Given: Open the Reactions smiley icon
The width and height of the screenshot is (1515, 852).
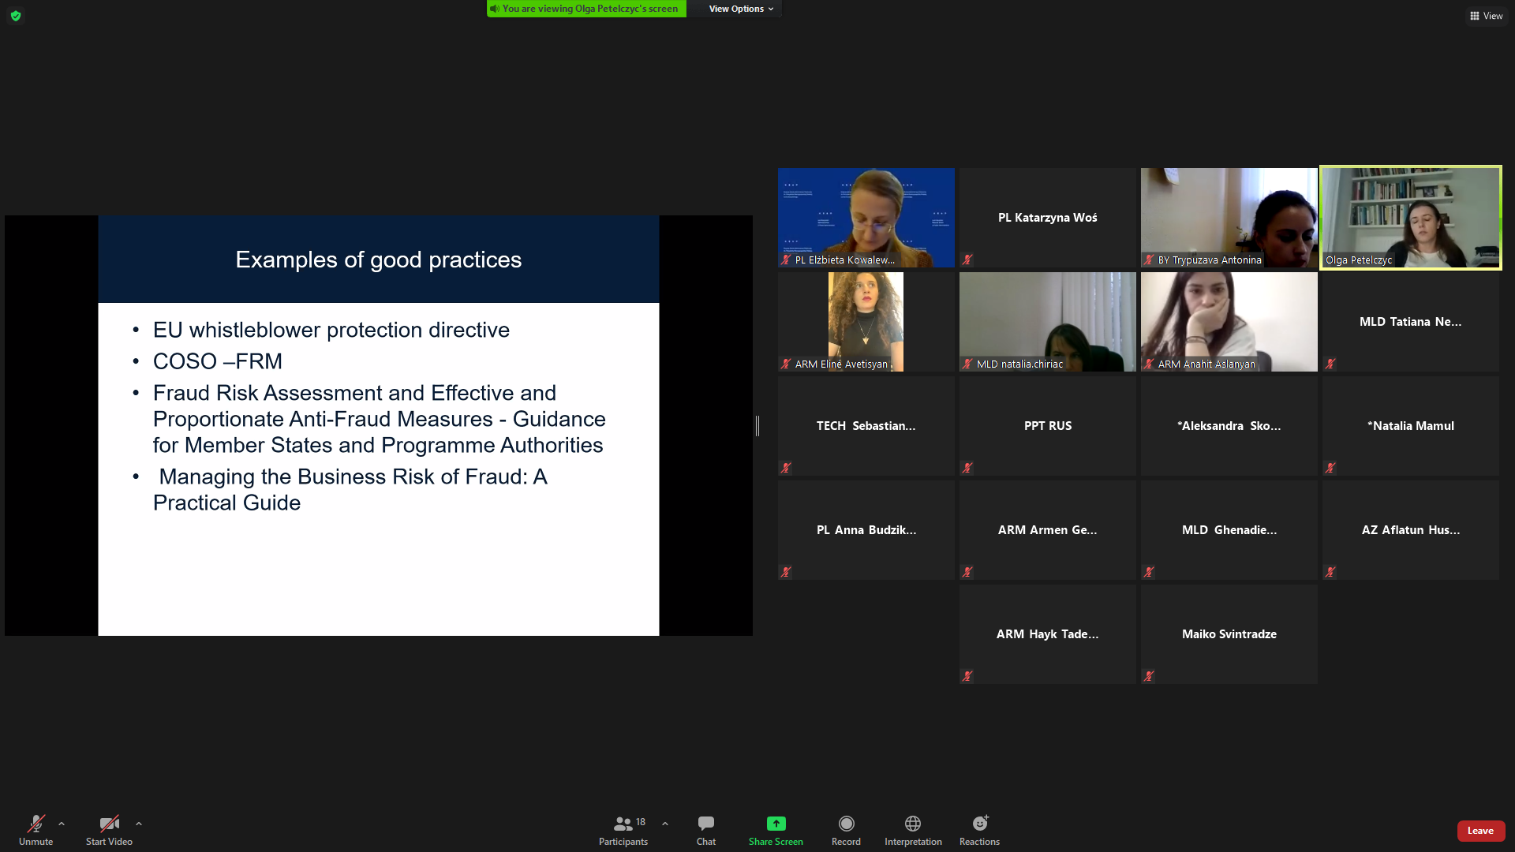Looking at the screenshot, I should click(x=979, y=824).
